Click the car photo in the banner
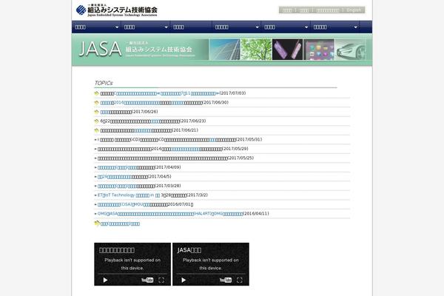The height and width of the screenshot is (296, 444). (x=351, y=50)
